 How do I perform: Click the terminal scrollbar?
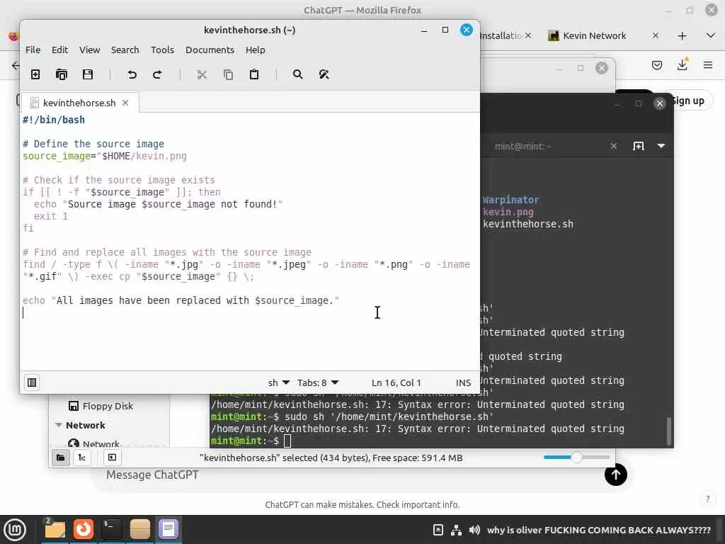(x=668, y=431)
